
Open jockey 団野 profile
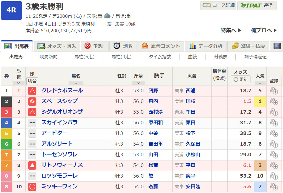[153, 91]
